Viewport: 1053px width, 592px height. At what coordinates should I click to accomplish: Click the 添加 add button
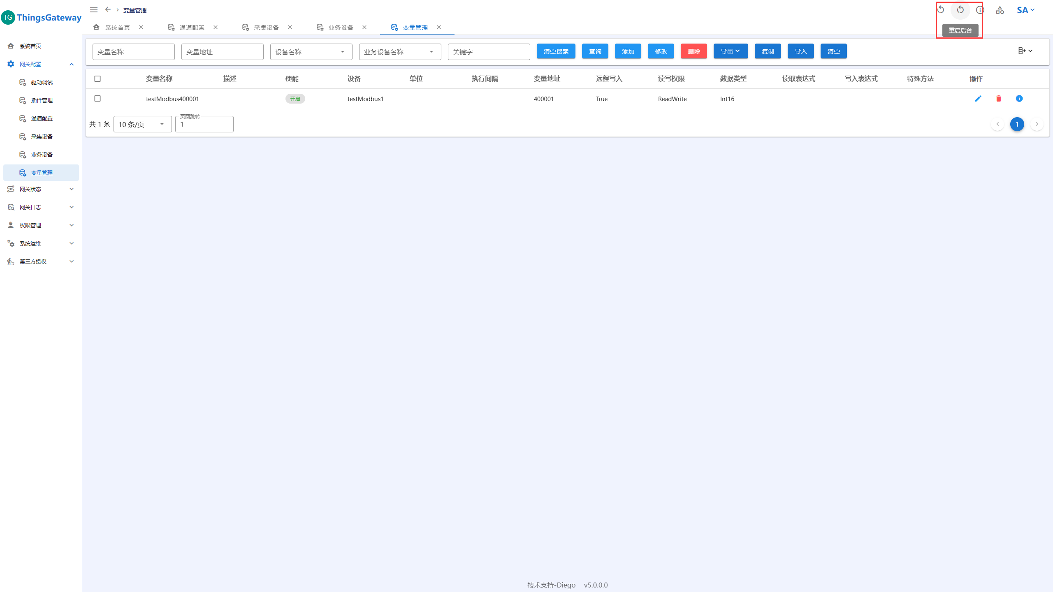(x=628, y=51)
